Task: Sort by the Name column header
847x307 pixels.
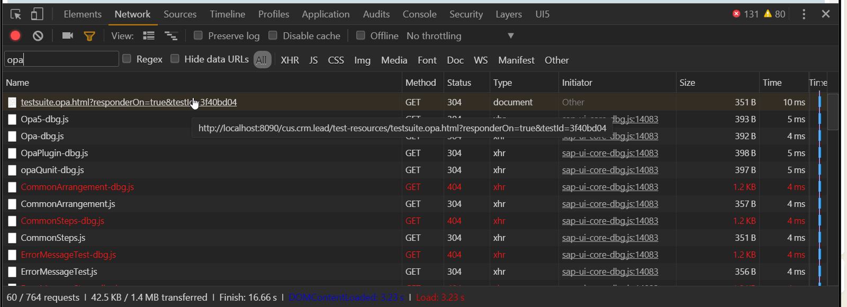Action: pos(202,83)
